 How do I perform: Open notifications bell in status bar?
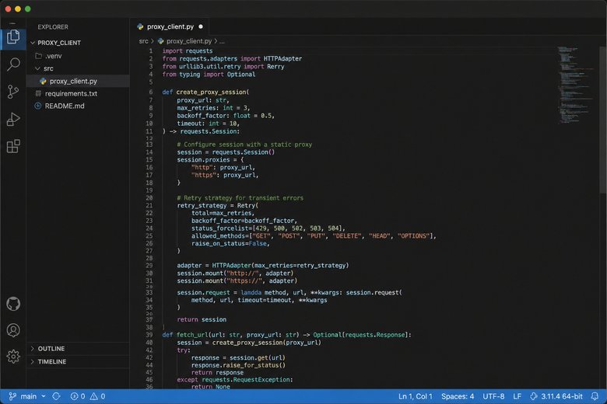tap(595, 396)
